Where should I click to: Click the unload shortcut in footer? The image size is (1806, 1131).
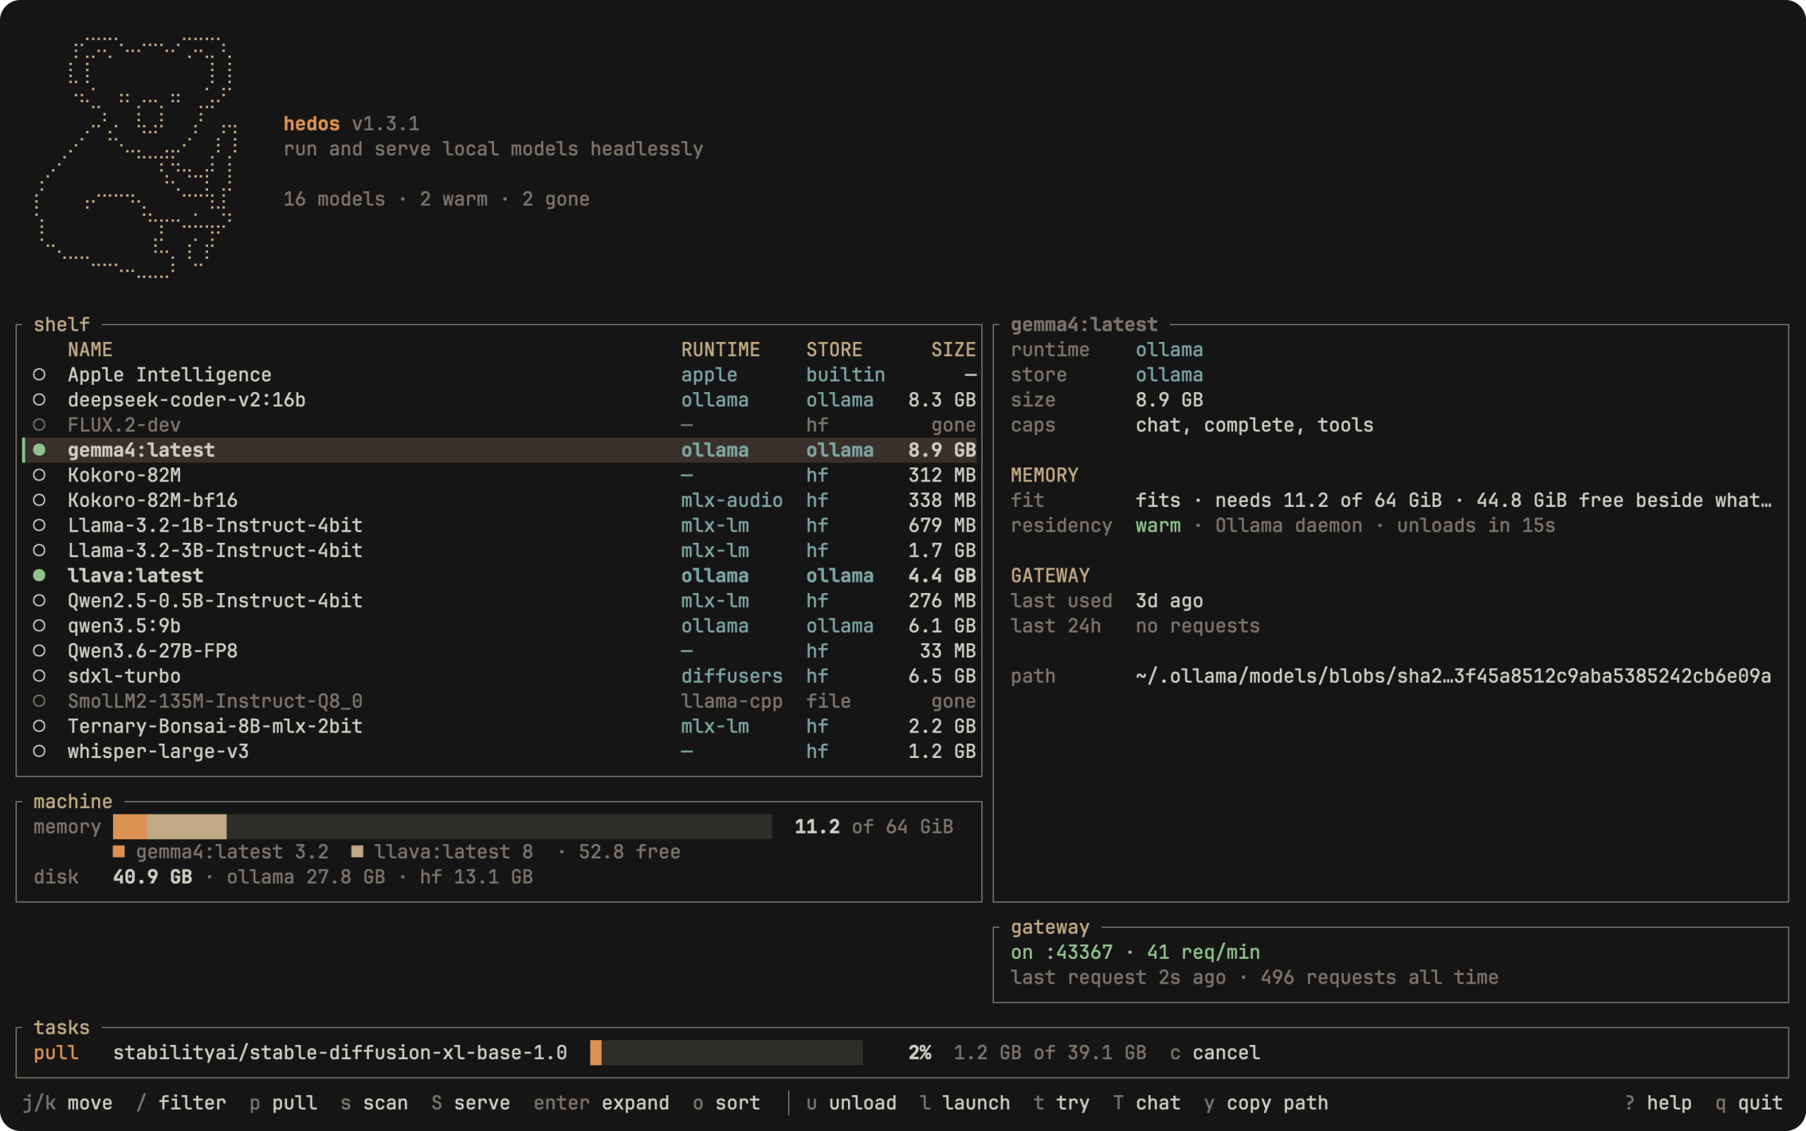[x=851, y=1103]
